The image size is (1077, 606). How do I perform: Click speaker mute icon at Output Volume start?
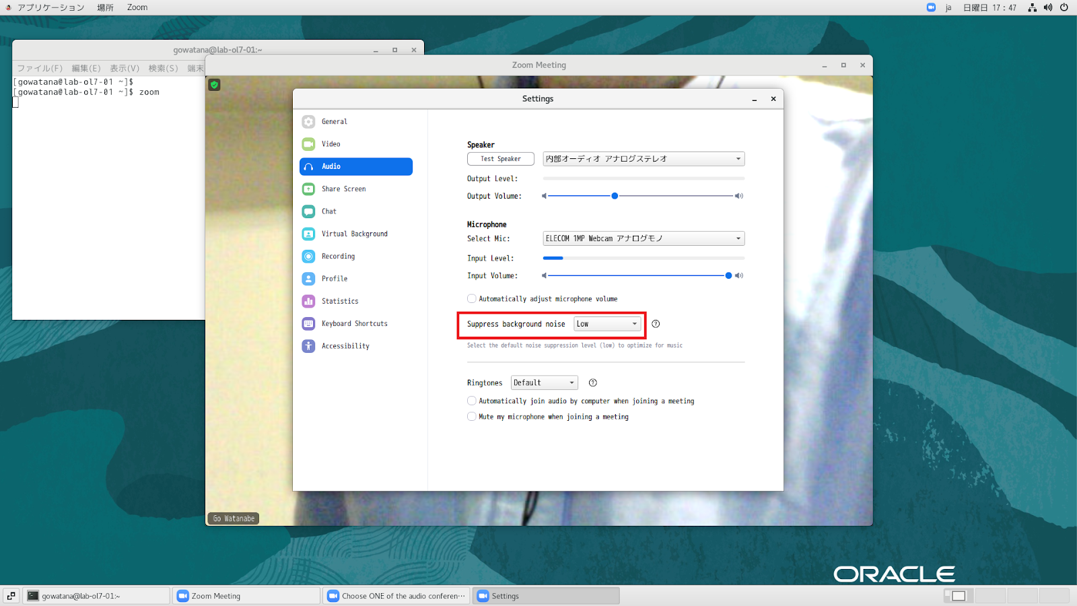click(x=544, y=196)
